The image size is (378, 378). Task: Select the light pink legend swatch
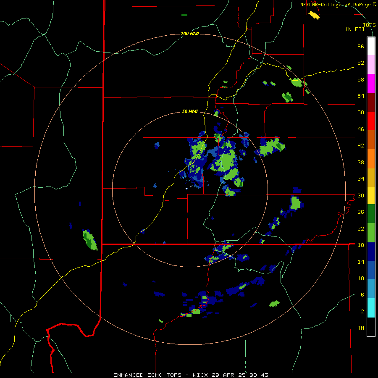coord(371,64)
